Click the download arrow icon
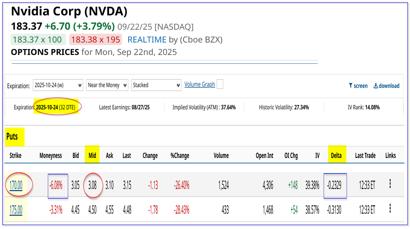410x229 pixels. [376, 86]
